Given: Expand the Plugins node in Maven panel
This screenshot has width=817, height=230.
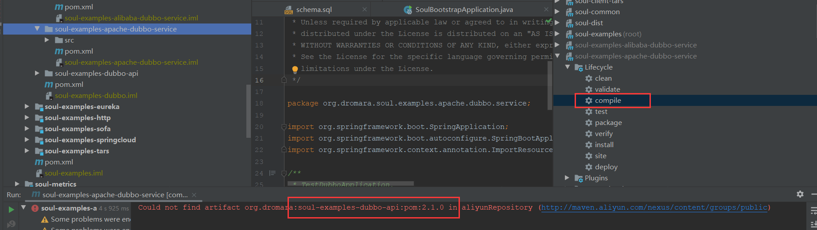Looking at the screenshot, I should (x=567, y=178).
